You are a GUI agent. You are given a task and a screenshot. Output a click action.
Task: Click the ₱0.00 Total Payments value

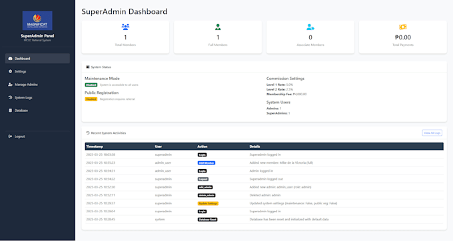point(403,37)
